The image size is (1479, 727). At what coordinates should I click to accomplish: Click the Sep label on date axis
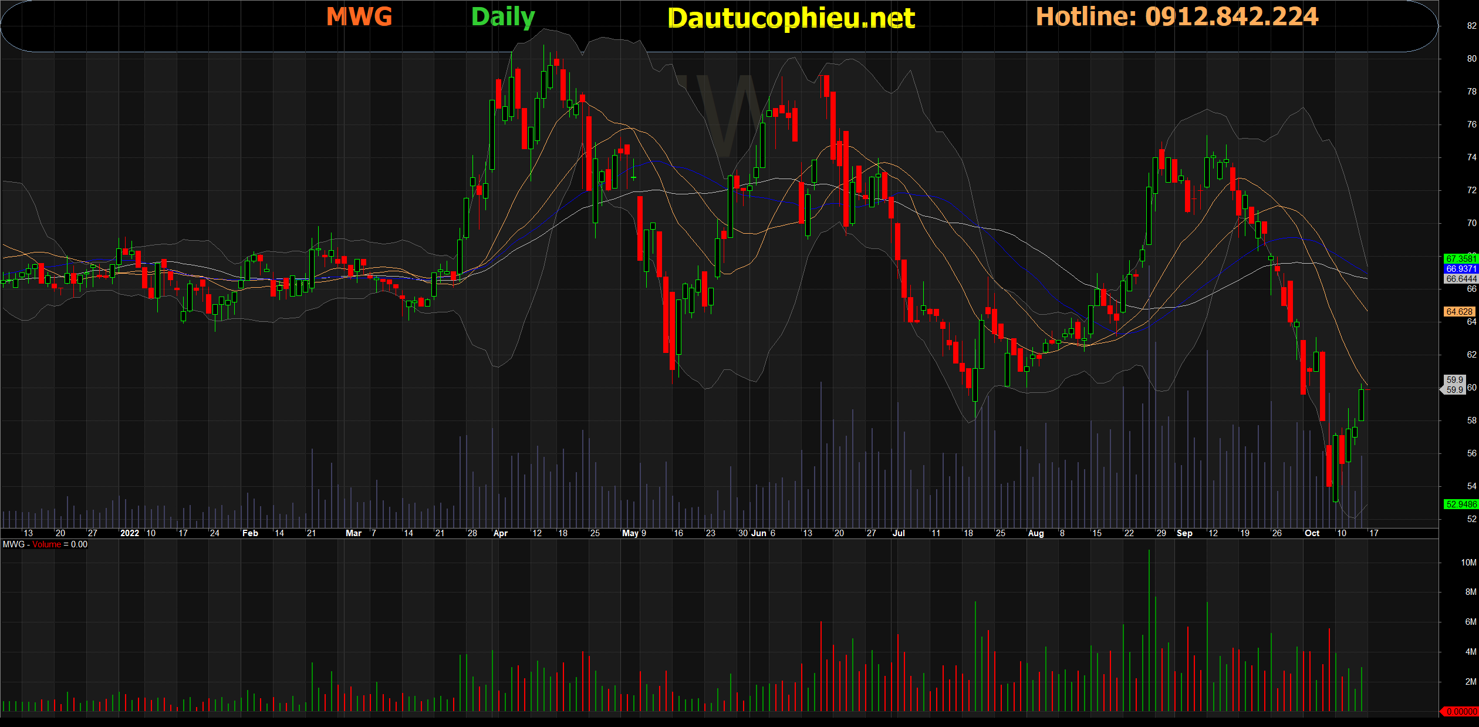point(1184,533)
